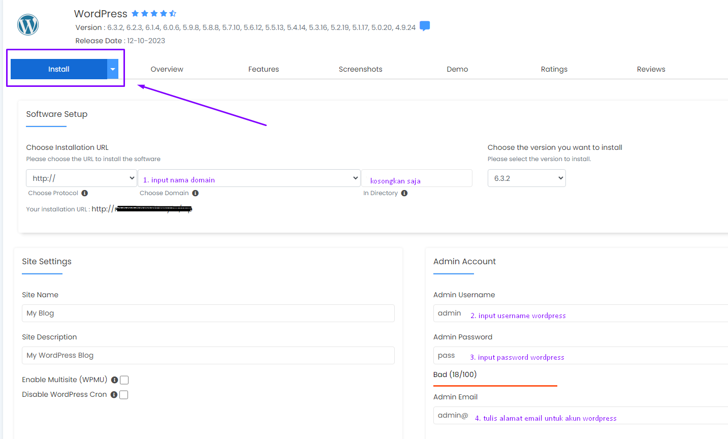This screenshot has height=439, width=728.
Task: Open the Screenshots tab
Action: (x=360, y=69)
